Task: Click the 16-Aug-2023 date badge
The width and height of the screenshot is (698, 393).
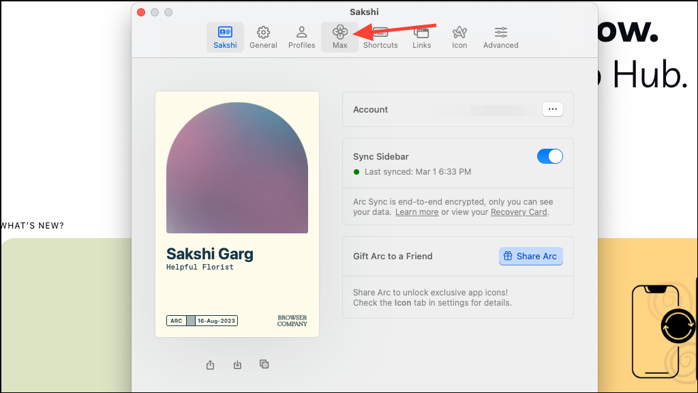Action: [216, 321]
